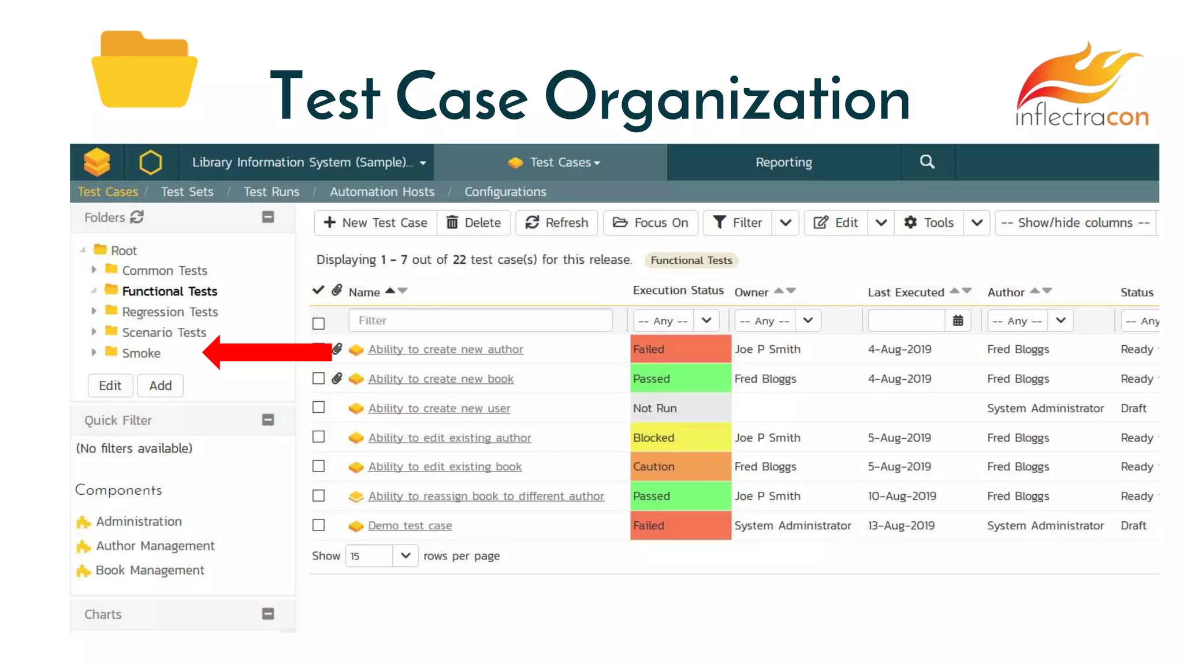The image size is (1183, 665).
Task: Tick the filter row select-all checkbox
Action: (x=318, y=323)
